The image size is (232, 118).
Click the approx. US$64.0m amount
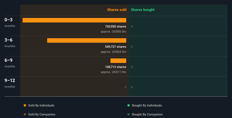click(x=114, y=52)
